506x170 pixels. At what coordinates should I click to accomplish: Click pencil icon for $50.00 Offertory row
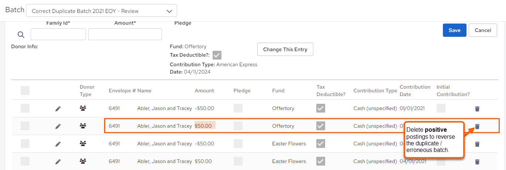tap(58, 126)
